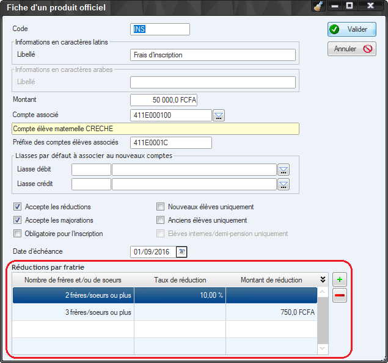
Task: Click the Montant input field
Action: [164, 99]
